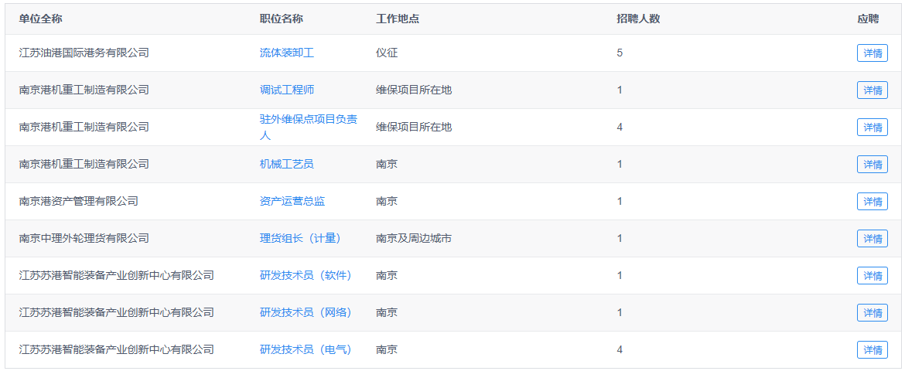905x371 pixels.
Task: Click the 调试工程师 position link
Action: tap(286, 90)
